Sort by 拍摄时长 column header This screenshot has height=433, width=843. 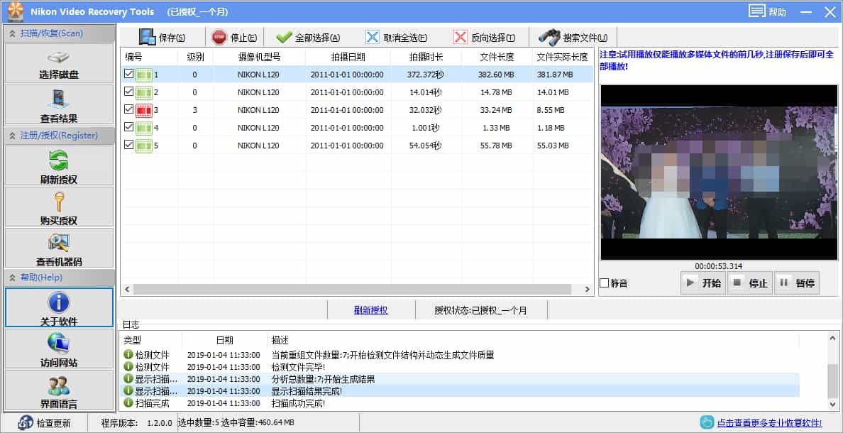426,57
